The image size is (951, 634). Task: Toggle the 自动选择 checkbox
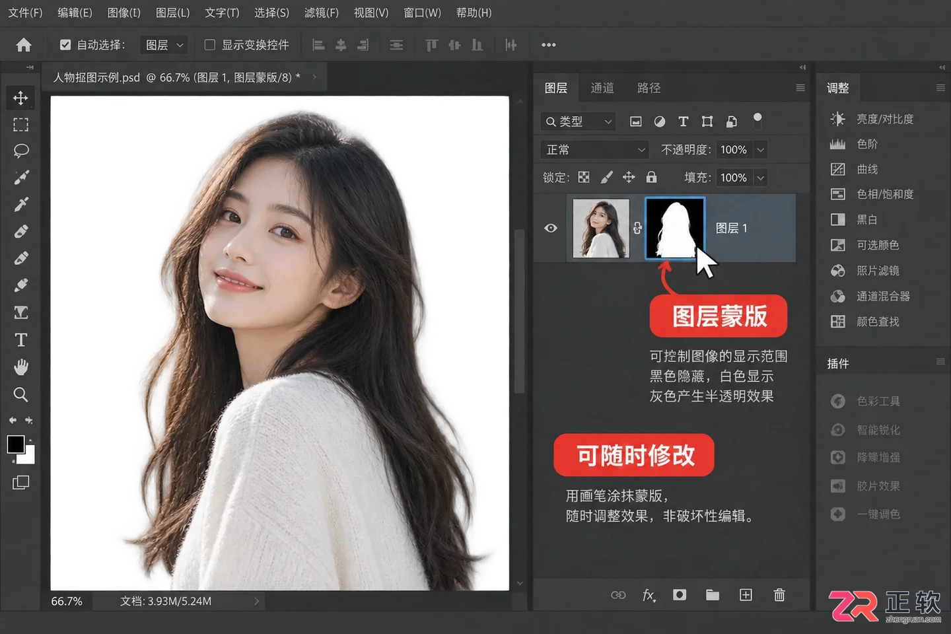point(65,45)
